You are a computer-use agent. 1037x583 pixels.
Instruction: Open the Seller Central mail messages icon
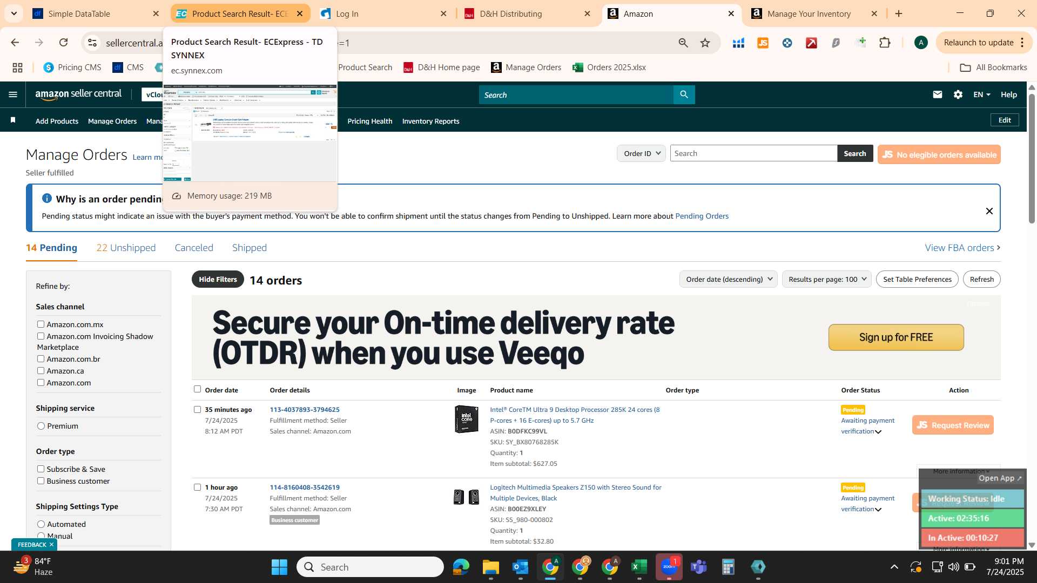(937, 94)
